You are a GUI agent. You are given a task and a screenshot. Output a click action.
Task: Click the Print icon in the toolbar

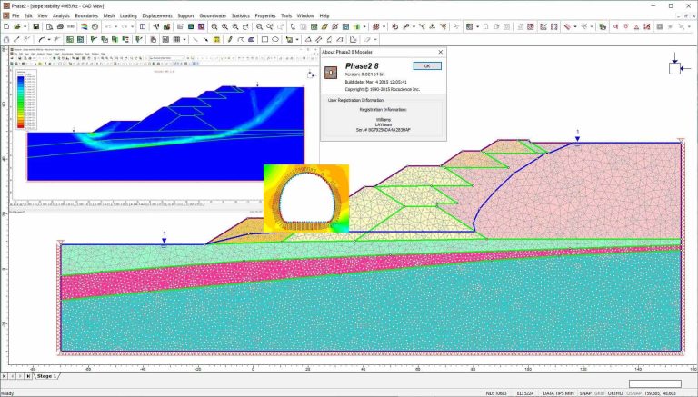[x=60, y=26]
